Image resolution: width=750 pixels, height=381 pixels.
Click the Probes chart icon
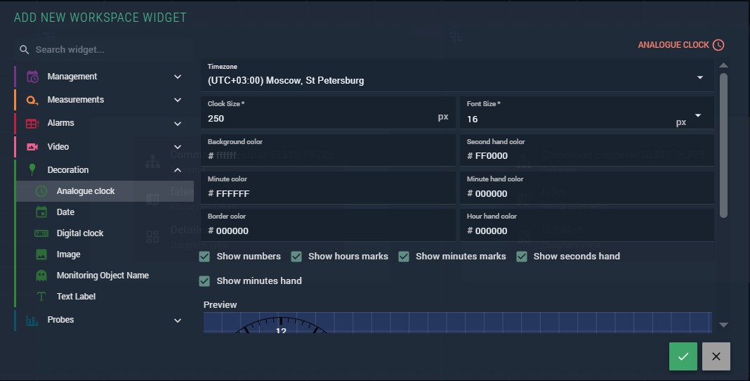[x=32, y=320]
